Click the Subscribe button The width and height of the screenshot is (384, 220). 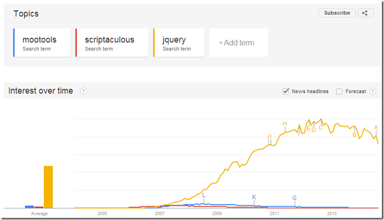coord(337,13)
